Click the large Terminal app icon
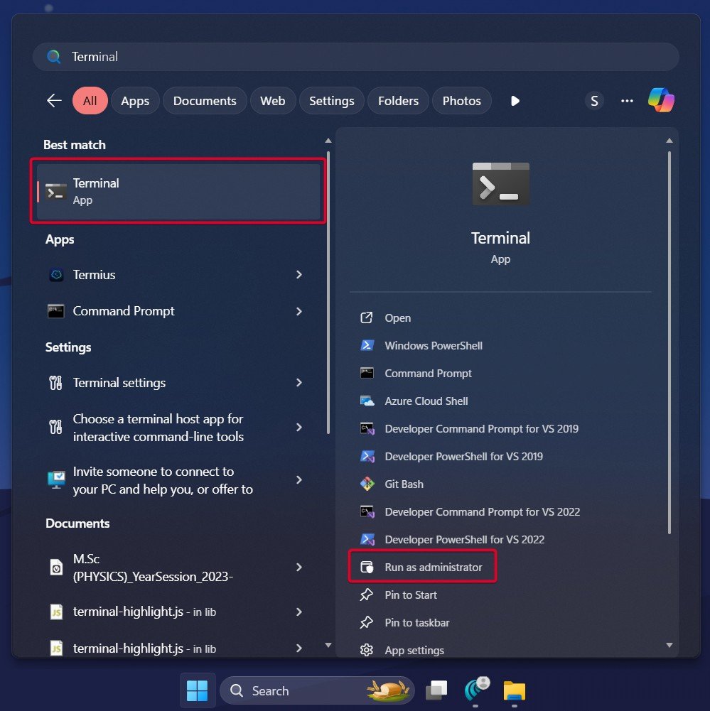The width and height of the screenshot is (710, 711). (500, 183)
